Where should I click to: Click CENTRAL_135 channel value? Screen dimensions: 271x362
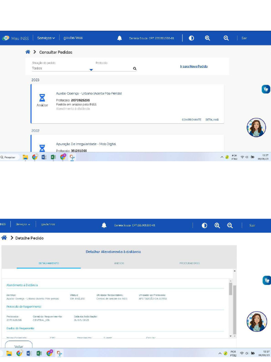click(41, 320)
